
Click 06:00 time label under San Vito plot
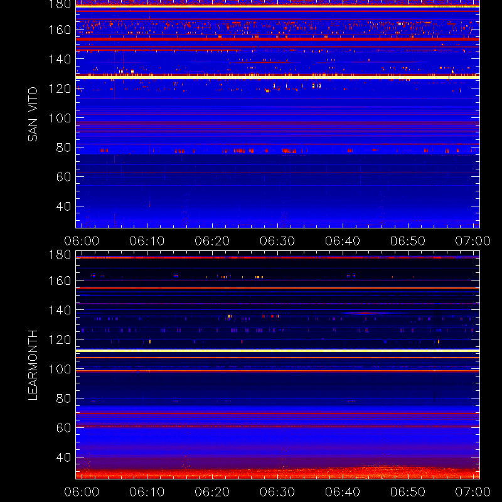point(82,241)
